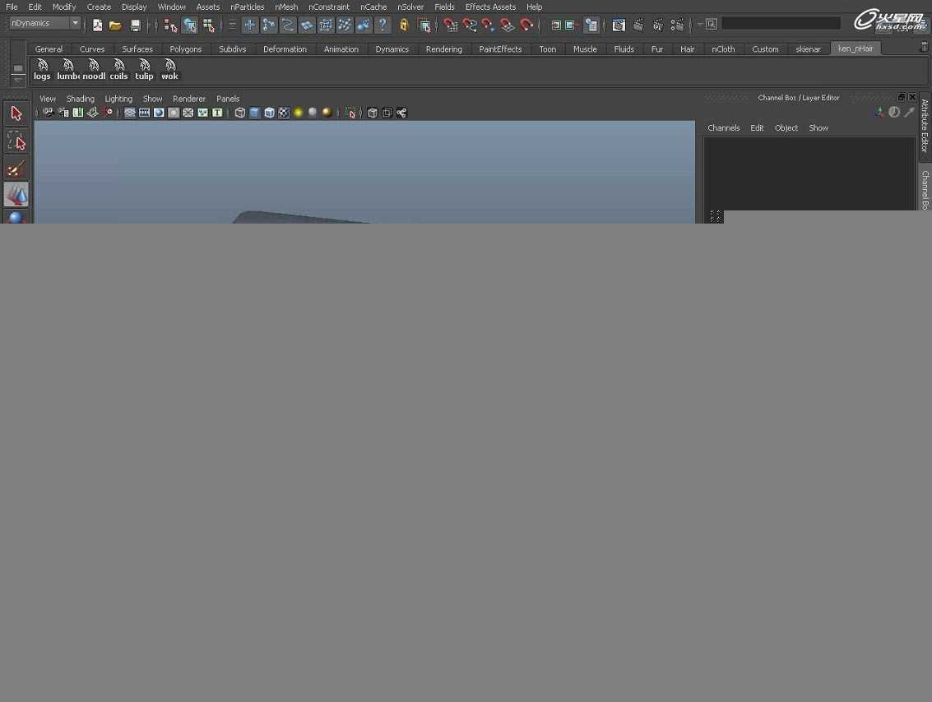932x702 pixels.
Task: Click the noodl shelf button
Action: coord(93,70)
